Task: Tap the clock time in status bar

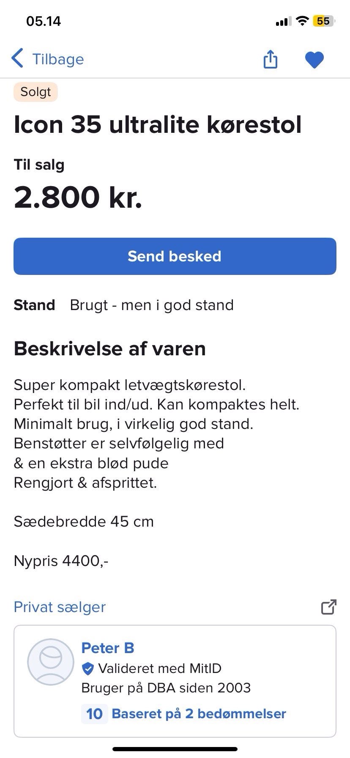Action: coord(44,21)
